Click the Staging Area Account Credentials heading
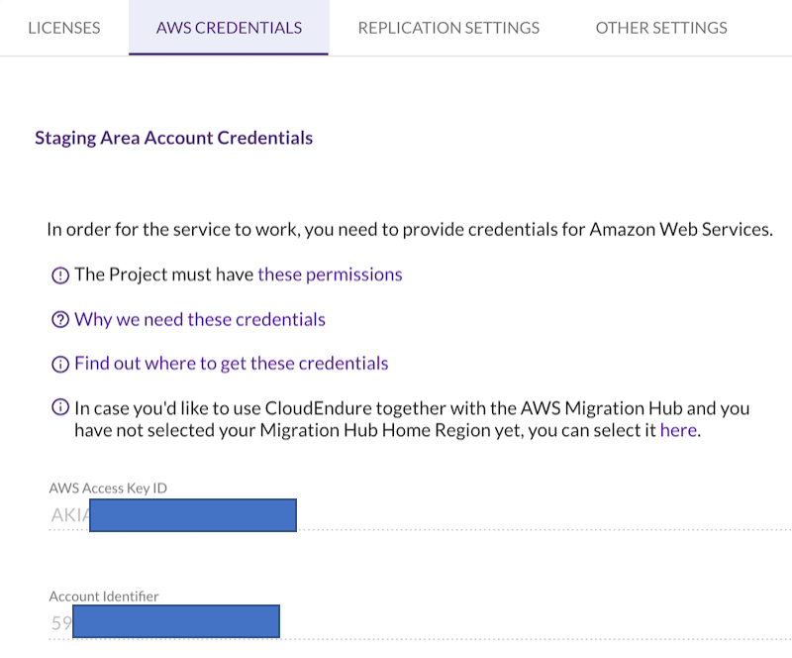Image resolution: width=792 pixels, height=658 pixels. 173,138
